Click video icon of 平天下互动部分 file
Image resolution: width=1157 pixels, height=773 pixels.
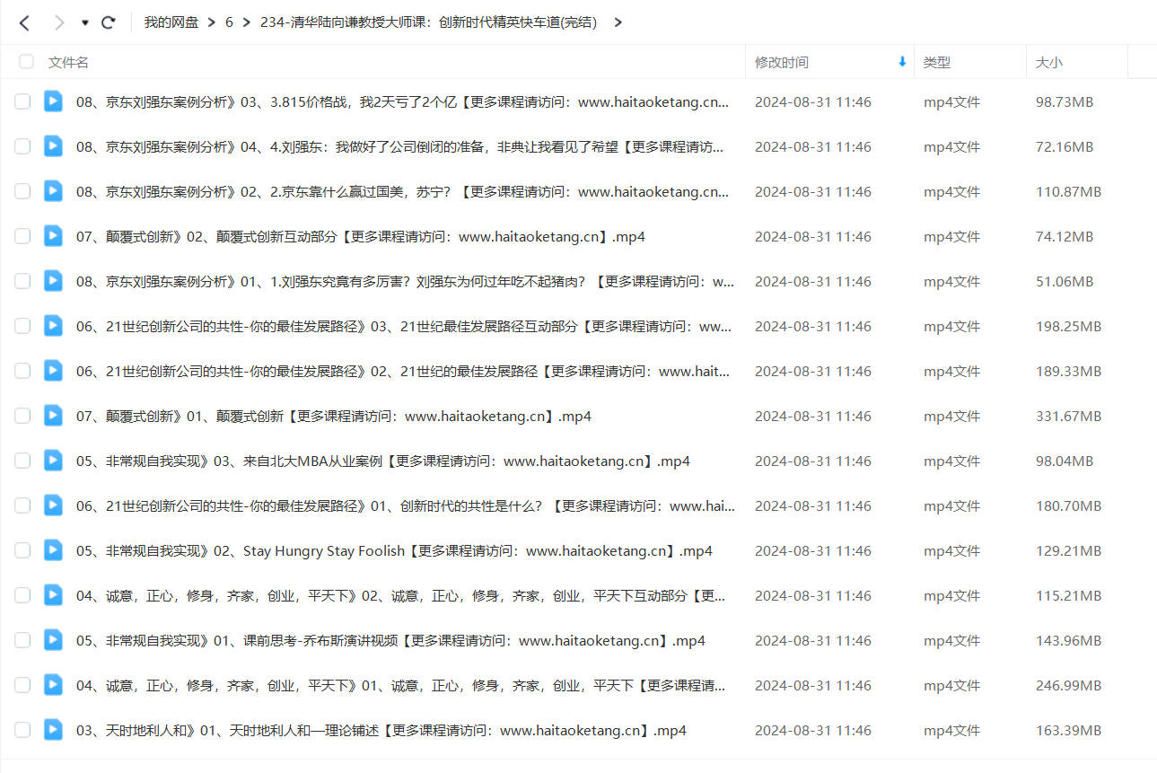[53, 594]
